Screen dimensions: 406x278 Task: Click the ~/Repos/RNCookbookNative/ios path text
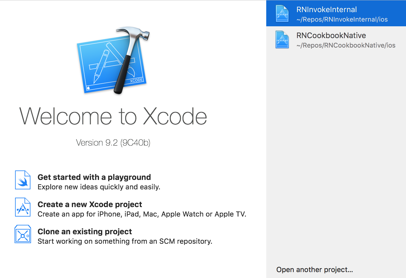[346, 45]
